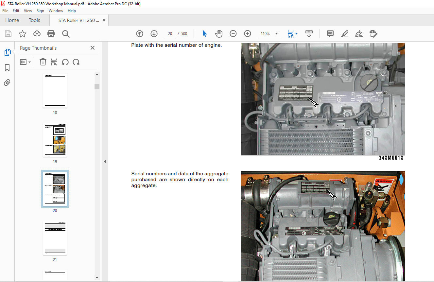Click the 'Serial numbers and data' paragraph
The width and height of the screenshot is (434, 282).
pyautogui.click(x=180, y=180)
